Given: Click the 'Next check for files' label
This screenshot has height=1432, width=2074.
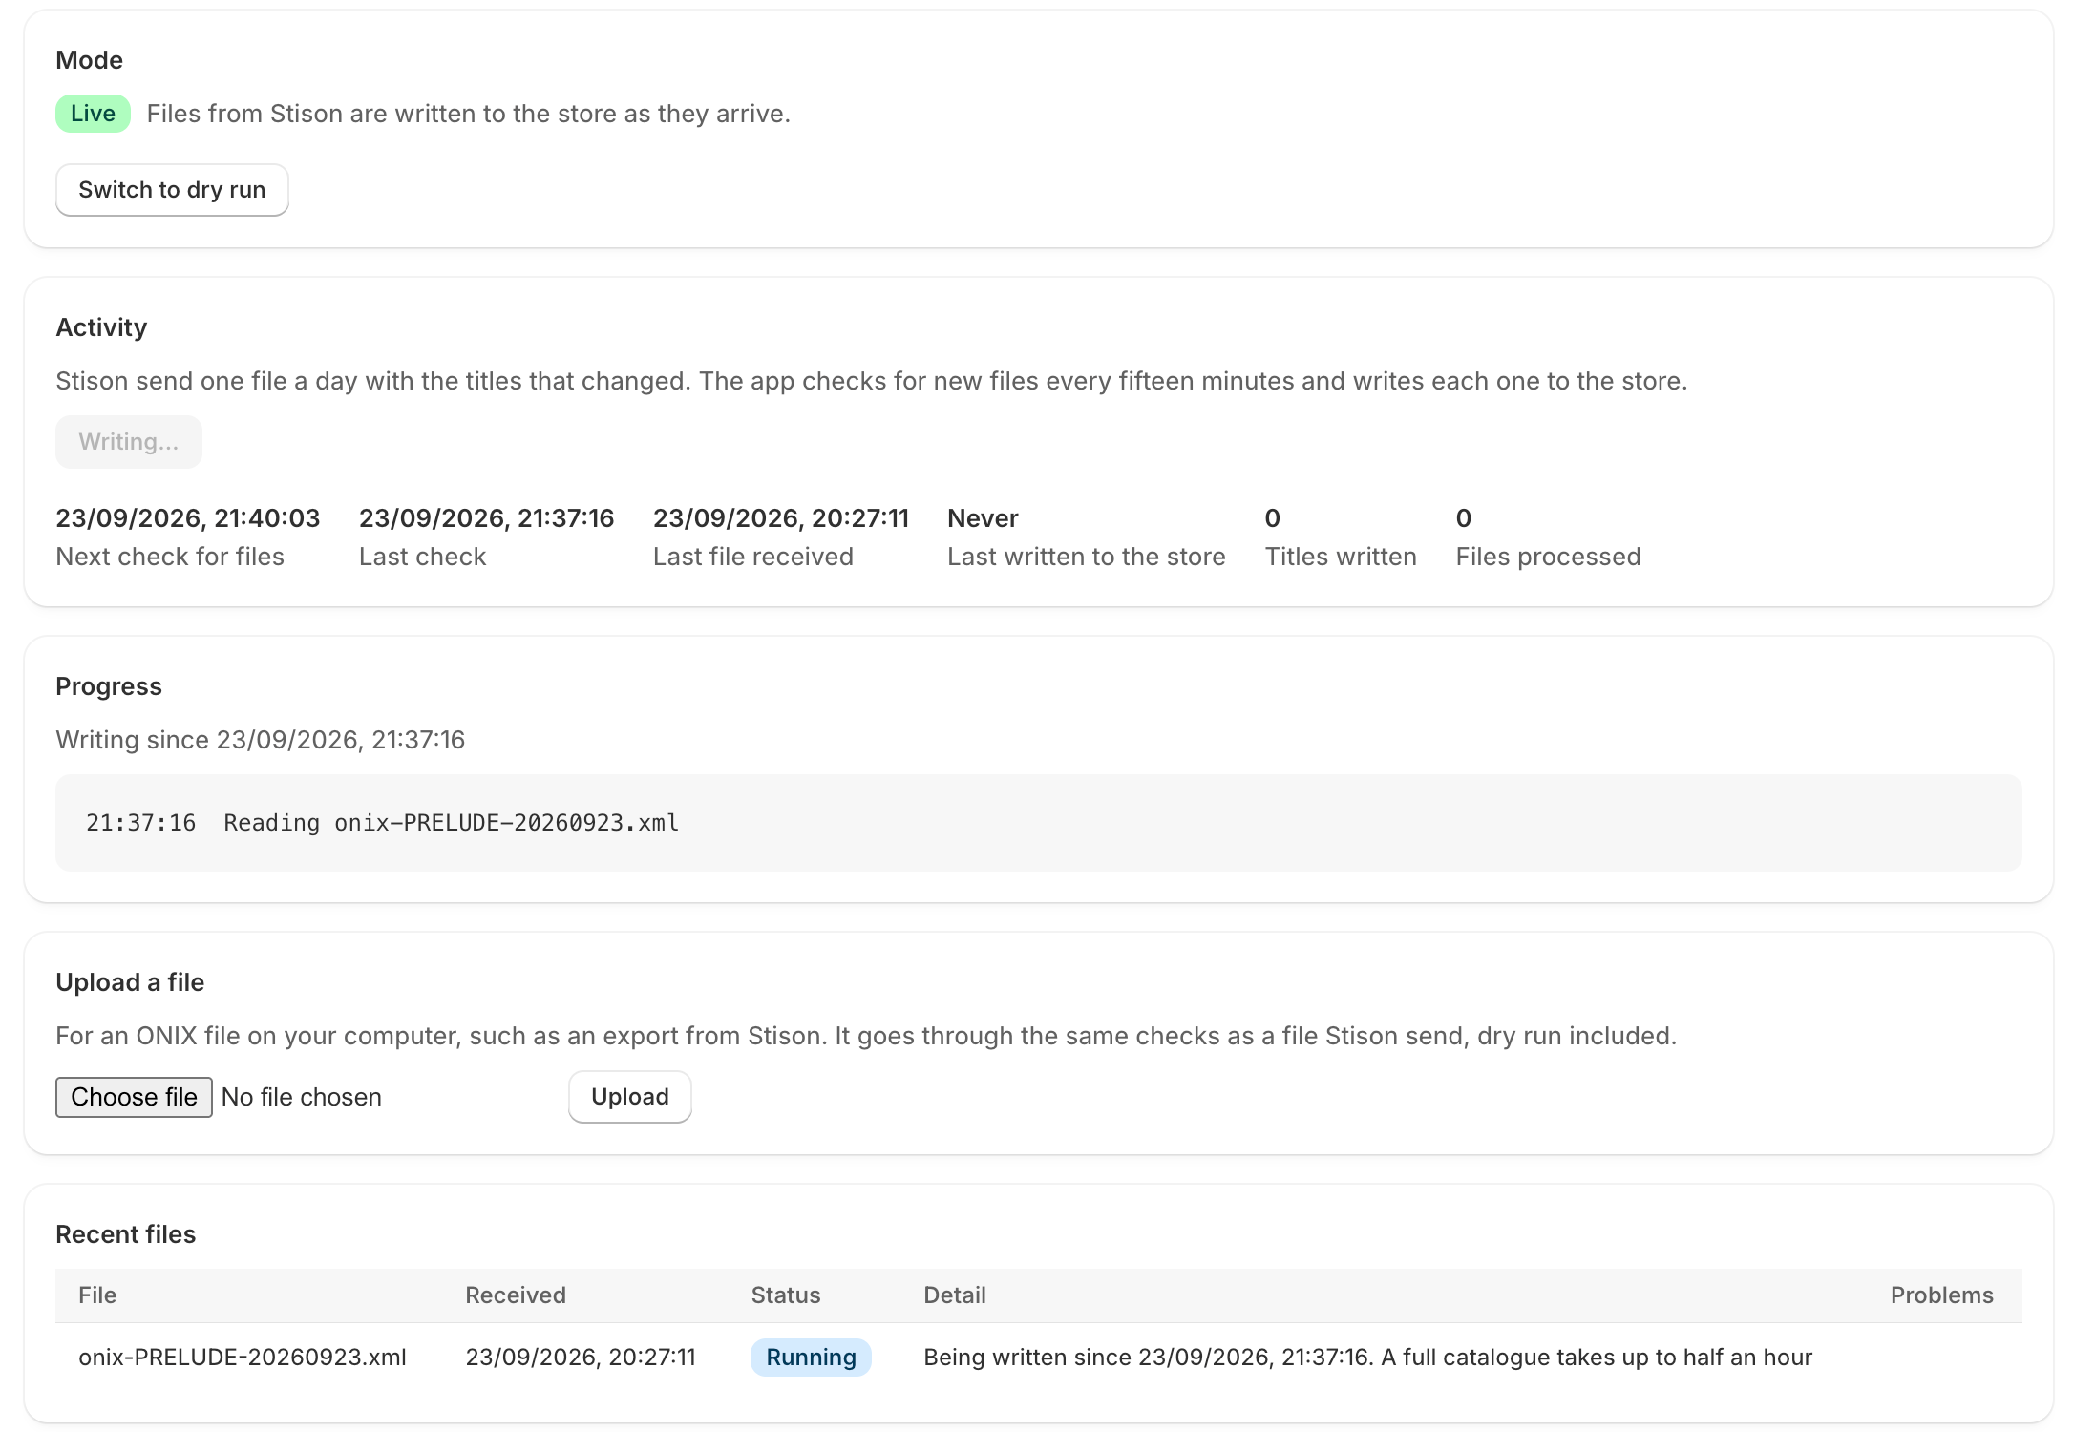Looking at the screenshot, I should [x=170, y=557].
